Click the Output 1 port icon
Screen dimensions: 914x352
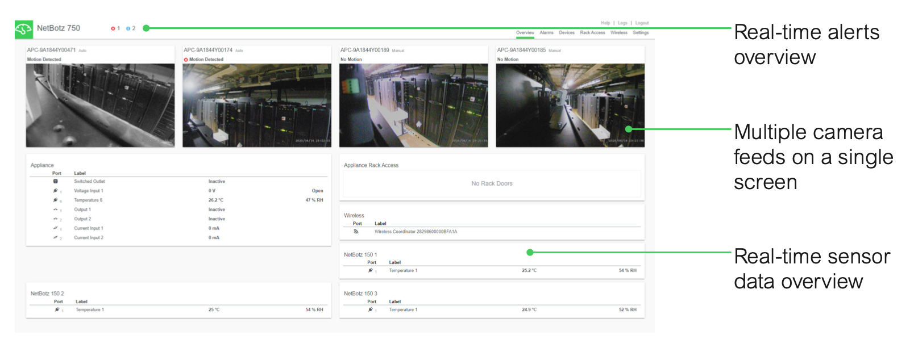click(x=55, y=209)
